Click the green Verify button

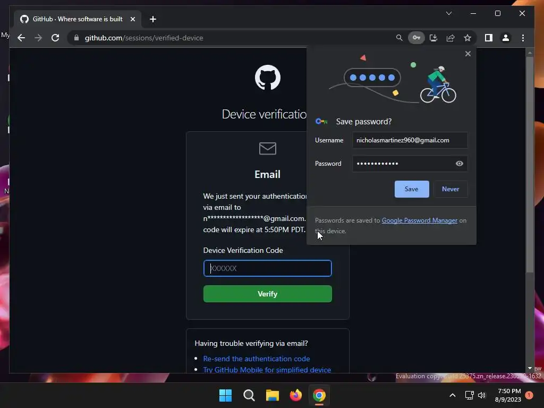pyautogui.click(x=268, y=294)
